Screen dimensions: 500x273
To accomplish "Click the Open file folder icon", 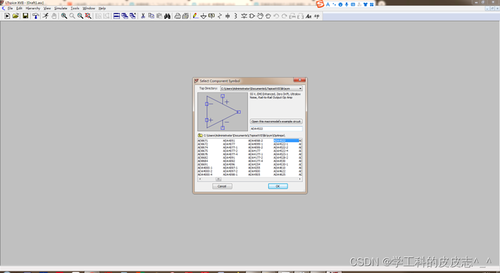I will pyautogui.click(x=15, y=16).
